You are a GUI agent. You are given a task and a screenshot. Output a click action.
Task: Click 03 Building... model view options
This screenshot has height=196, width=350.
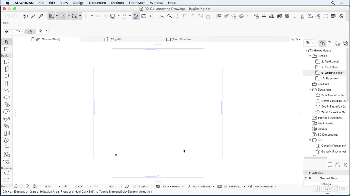tap(233, 186)
